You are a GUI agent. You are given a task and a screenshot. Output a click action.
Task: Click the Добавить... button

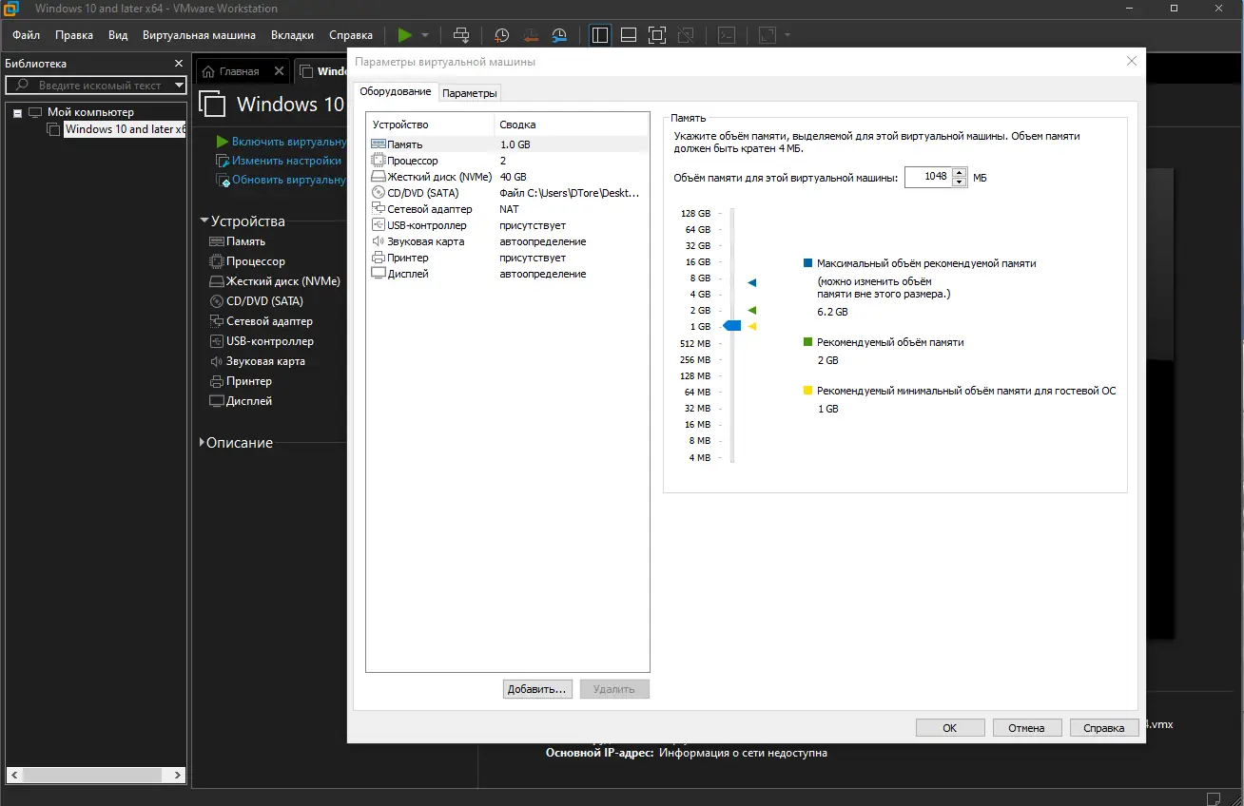(x=537, y=689)
